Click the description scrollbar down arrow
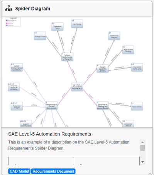154x175 pixels. click(142, 162)
